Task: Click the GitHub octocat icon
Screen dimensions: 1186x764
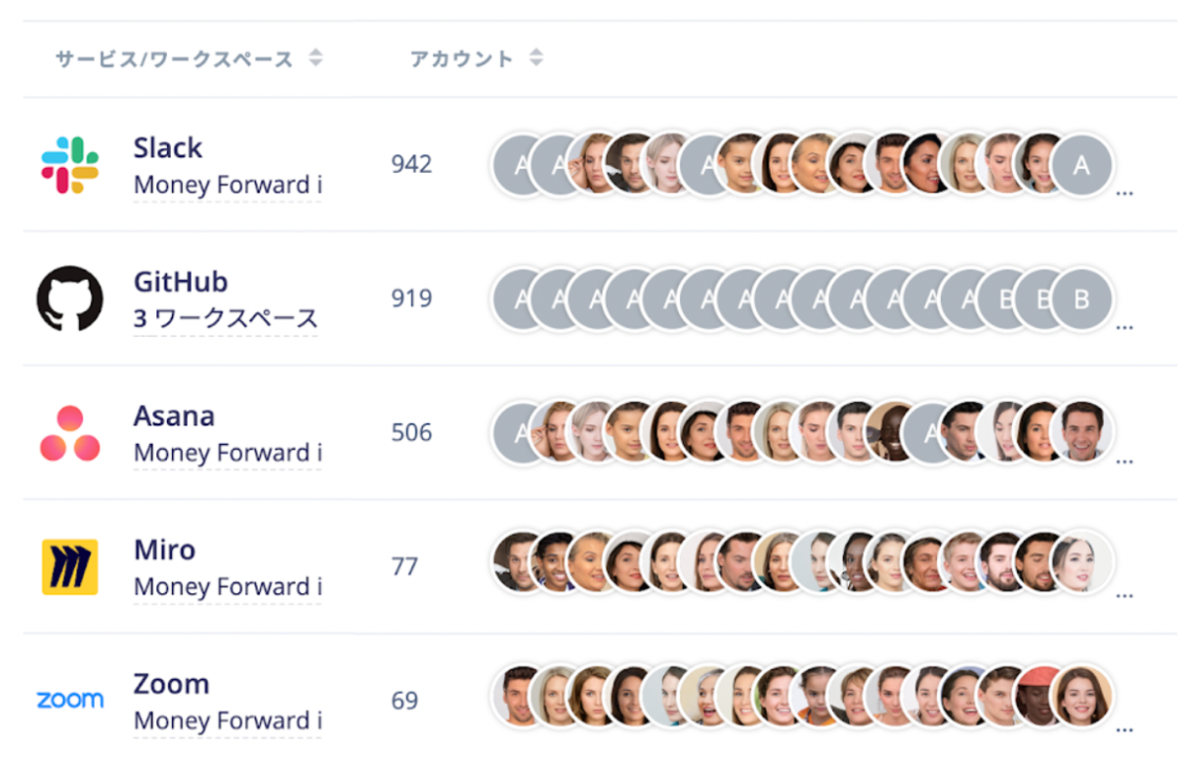Action: coord(69,298)
